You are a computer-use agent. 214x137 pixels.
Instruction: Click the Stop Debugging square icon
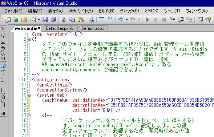(164, 20)
